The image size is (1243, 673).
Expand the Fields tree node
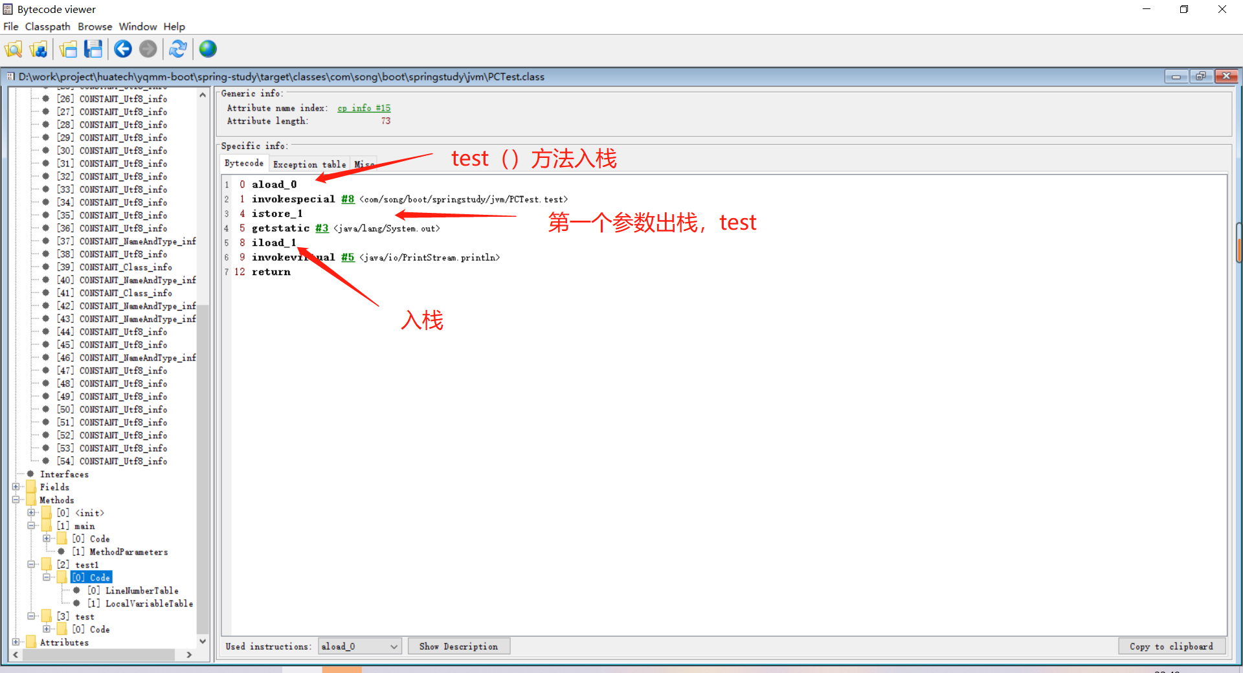pos(16,487)
